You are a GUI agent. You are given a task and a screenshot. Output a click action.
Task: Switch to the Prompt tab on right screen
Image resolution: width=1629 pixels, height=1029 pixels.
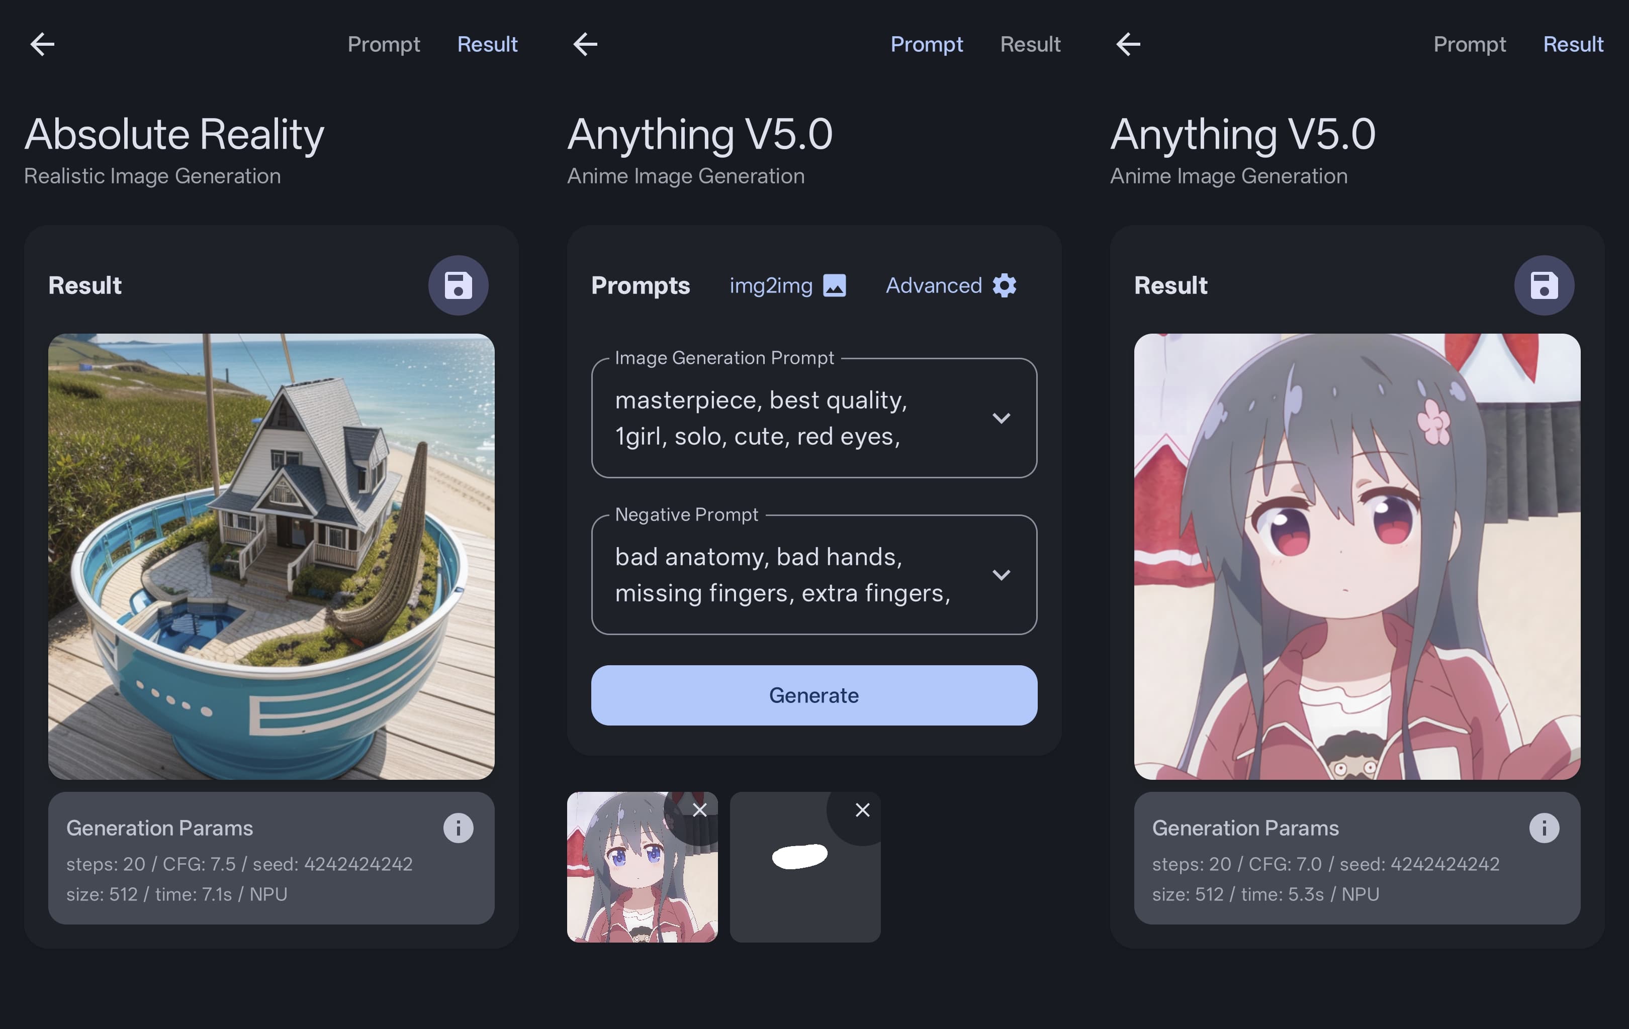pyautogui.click(x=1469, y=44)
